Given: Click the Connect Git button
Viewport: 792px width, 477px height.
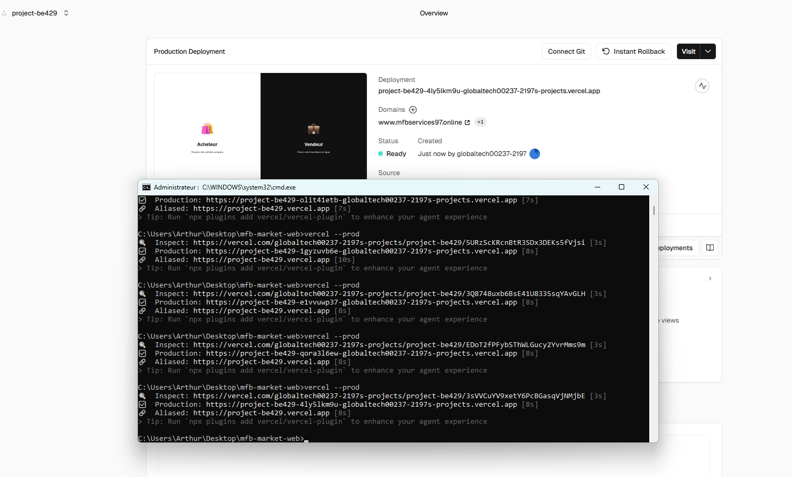Looking at the screenshot, I should (x=566, y=52).
